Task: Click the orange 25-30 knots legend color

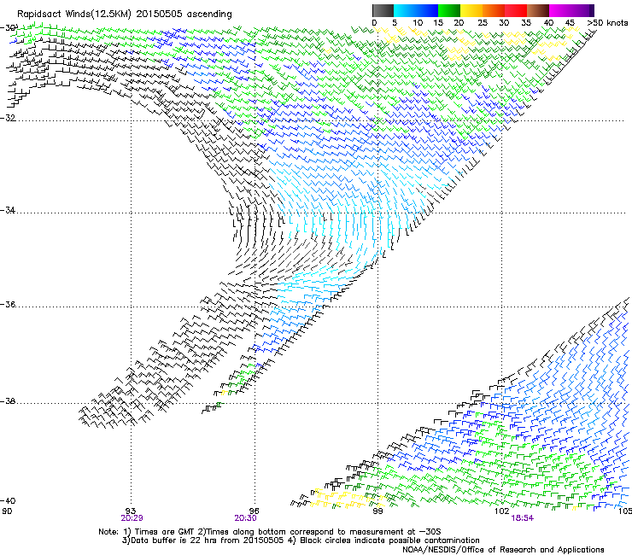Action: [494, 10]
